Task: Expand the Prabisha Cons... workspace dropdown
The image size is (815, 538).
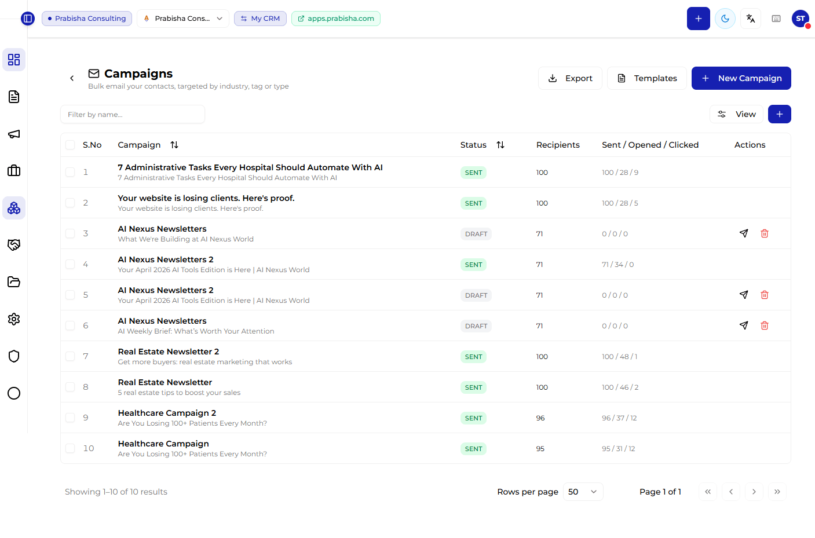Action: pos(183,19)
